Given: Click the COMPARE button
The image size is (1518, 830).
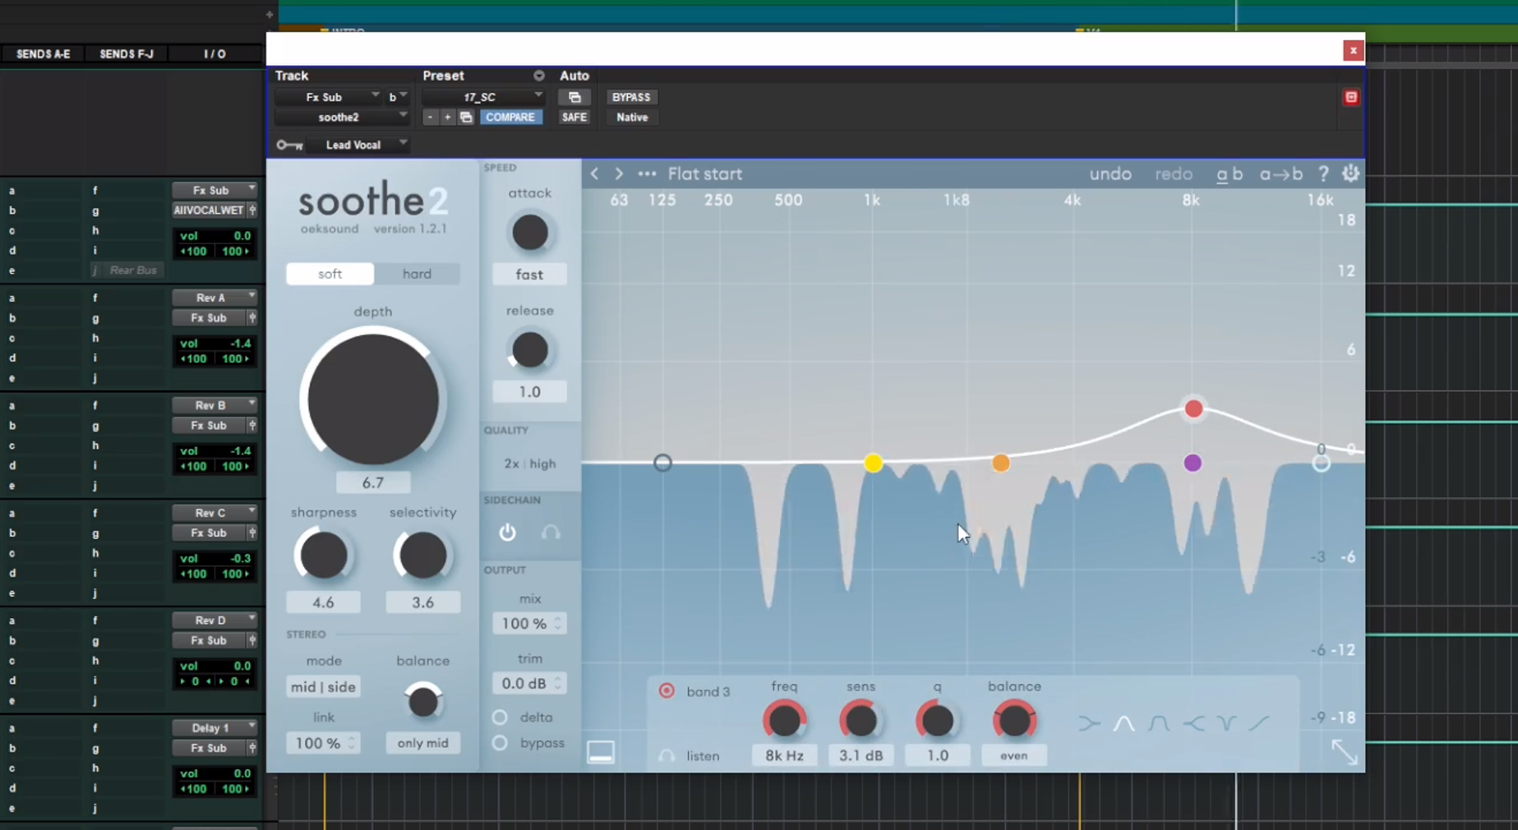Looking at the screenshot, I should point(510,118).
